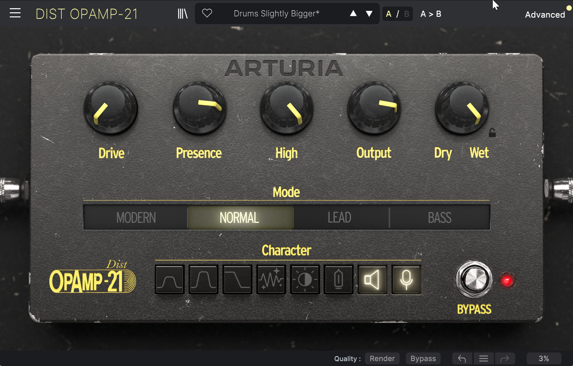Image resolution: width=573 pixels, height=366 pixels.
Task: Click the redo arrow in bottom bar
Action: [505, 359]
